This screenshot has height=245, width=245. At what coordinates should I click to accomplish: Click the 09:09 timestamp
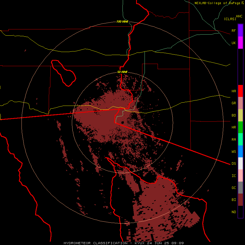click(x=177, y=243)
